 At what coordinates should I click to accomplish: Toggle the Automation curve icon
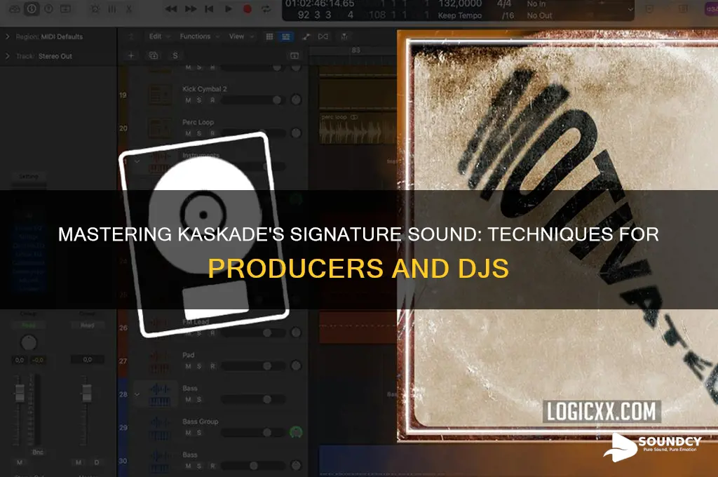coord(306,36)
